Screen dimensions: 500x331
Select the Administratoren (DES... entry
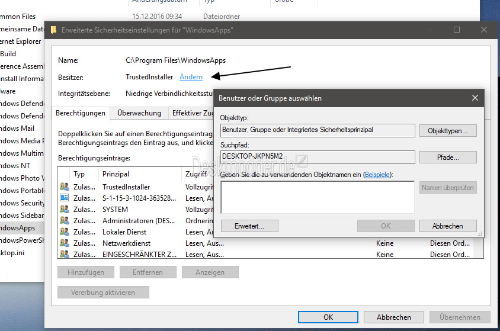(136, 220)
